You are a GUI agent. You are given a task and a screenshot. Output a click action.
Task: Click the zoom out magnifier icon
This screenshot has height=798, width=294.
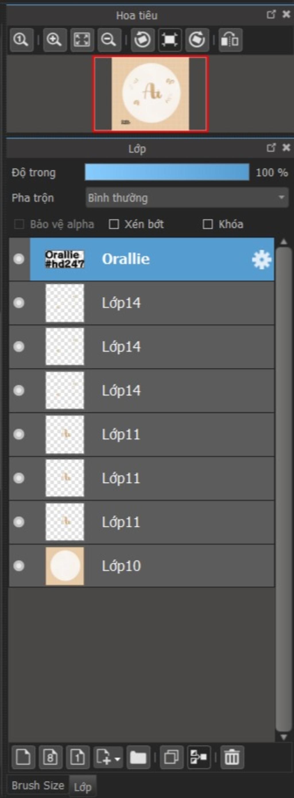109,40
